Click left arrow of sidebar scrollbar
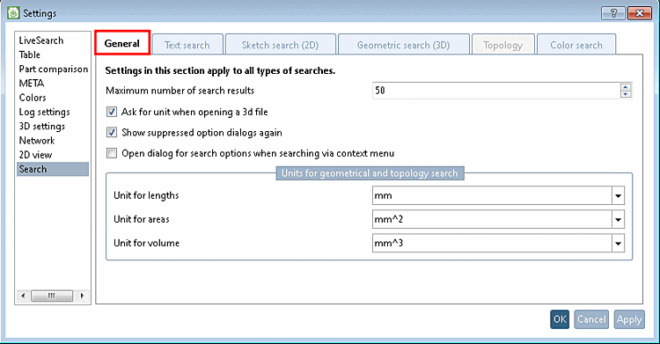Image resolution: width=660 pixels, height=344 pixels. [23, 296]
